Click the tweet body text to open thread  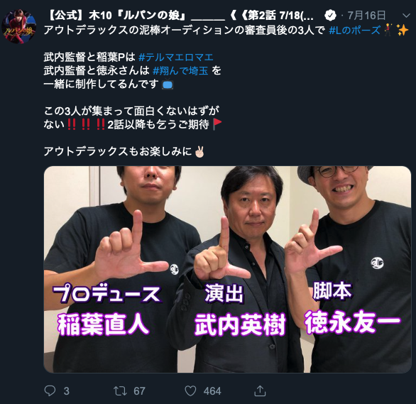(x=133, y=90)
